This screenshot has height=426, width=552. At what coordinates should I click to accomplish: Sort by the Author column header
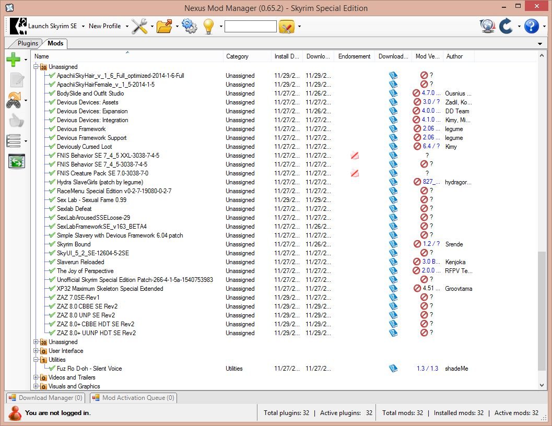tap(459, 56)
